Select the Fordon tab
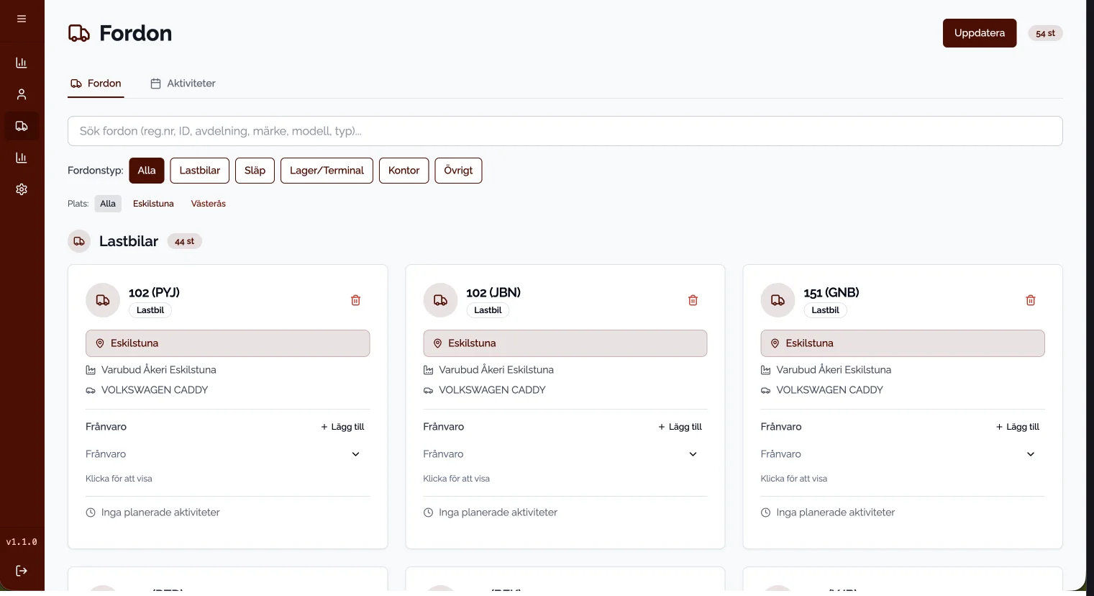The height and width of the screenshot is (596, 1094). pyautogui.click(x=96, y=83)
